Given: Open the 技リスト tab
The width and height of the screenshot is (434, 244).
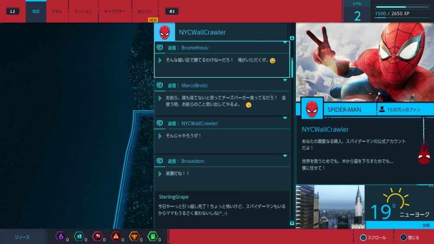Looking at the screenshot, I should point(145,11).
